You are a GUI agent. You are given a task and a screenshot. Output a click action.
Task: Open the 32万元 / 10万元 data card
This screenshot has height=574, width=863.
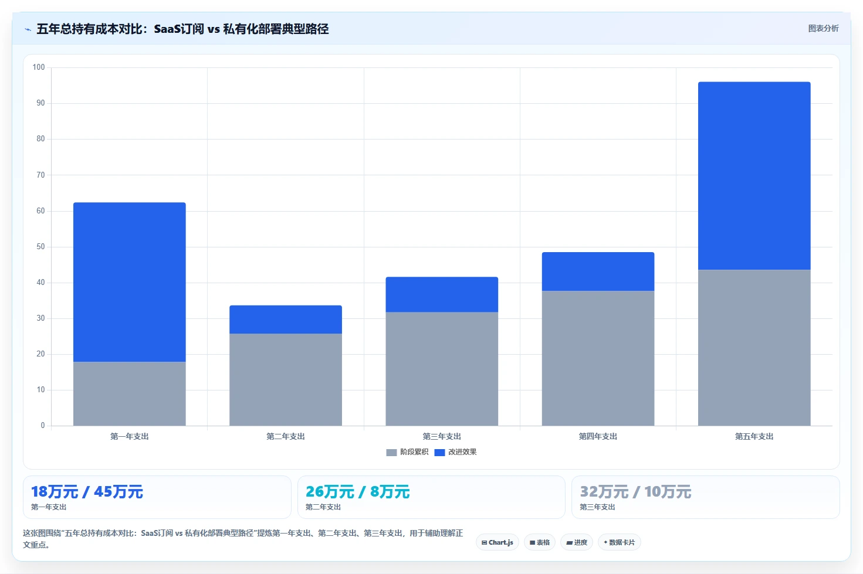coord(706,497)
